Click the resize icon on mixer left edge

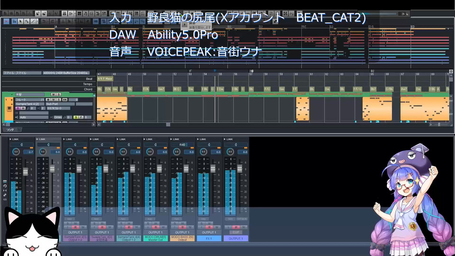pyautogui.click(x=5, y=195)
